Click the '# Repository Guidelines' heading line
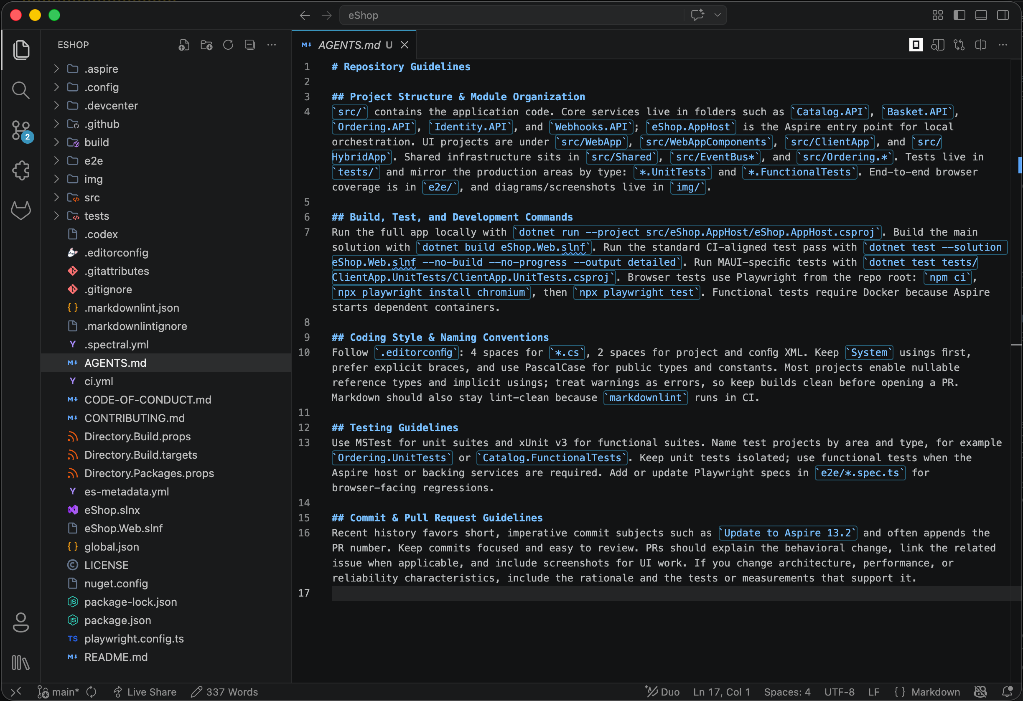Viewport: 1023px width, 701px height. [401, 66]
